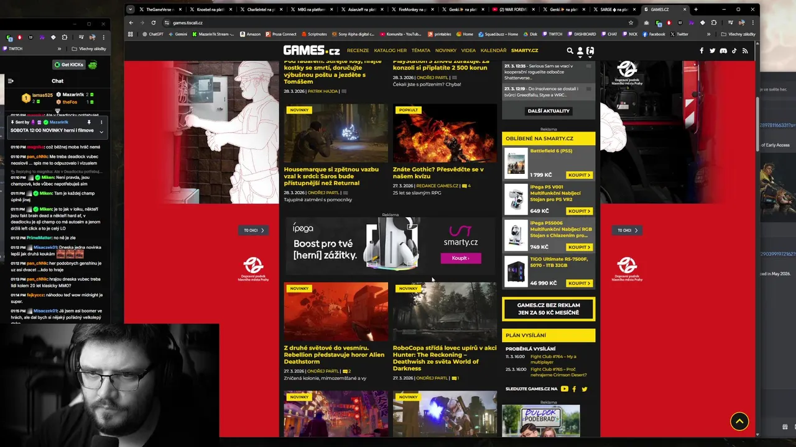Expand hidden bookmarks chevron in Kick window

tap(60, 48)
